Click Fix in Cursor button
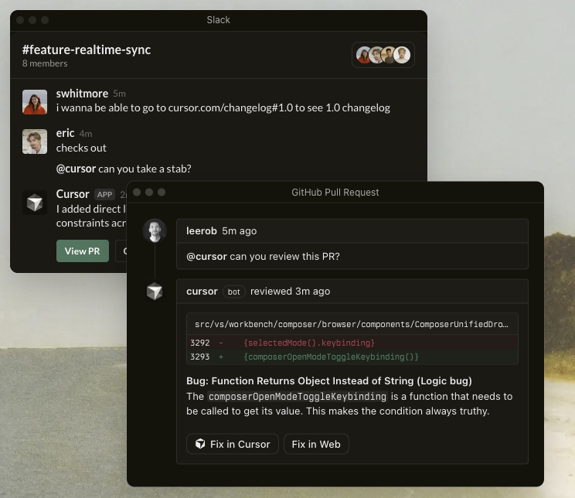575x498 pixels. tap(233, 444)
